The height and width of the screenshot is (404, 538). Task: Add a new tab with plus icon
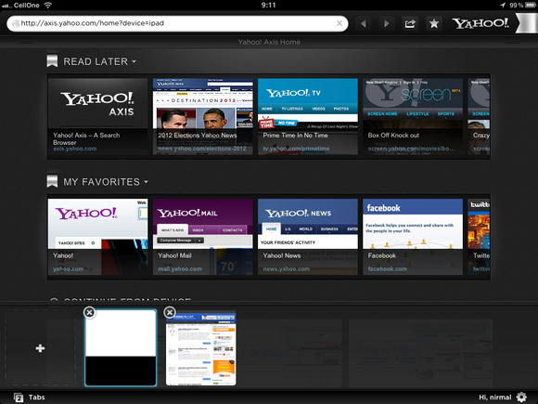[x=40, y=348]
